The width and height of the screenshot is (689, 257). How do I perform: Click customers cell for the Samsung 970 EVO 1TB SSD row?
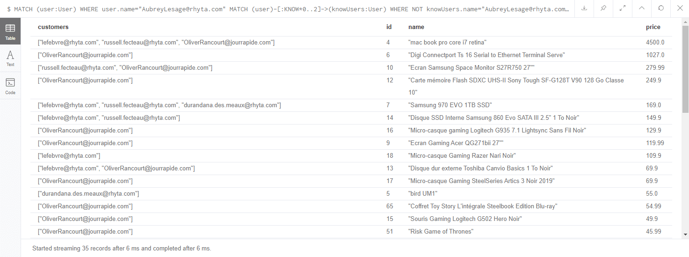(160, 105)
